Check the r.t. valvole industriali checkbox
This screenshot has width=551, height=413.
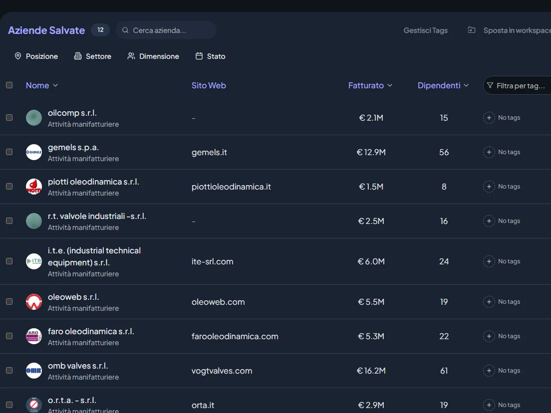pos(9,220)
